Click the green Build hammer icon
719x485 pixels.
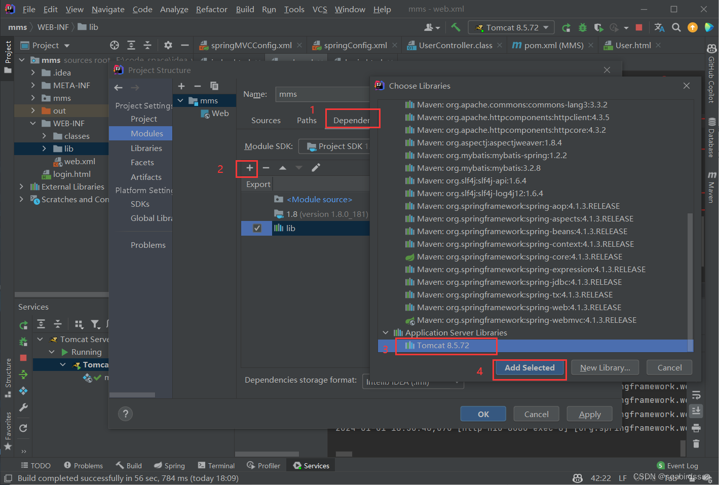[456, 27]
